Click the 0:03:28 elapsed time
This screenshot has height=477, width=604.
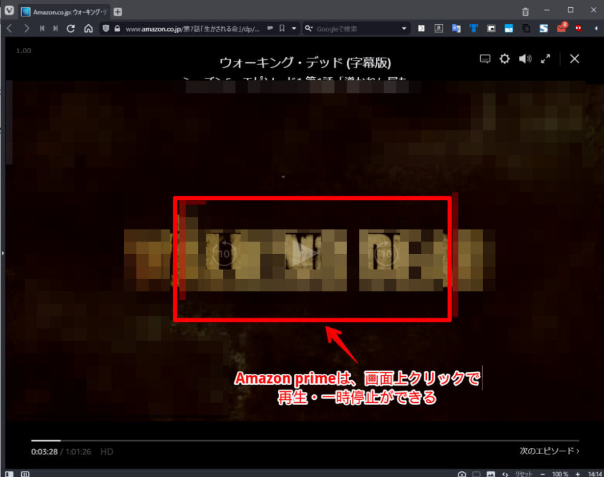click(x=44, y=452)
